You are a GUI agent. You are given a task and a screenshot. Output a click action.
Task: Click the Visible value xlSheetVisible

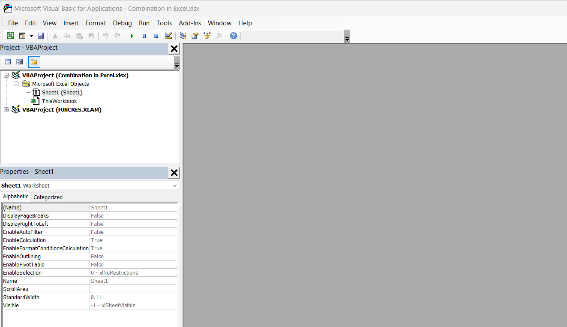coord(134,305)
